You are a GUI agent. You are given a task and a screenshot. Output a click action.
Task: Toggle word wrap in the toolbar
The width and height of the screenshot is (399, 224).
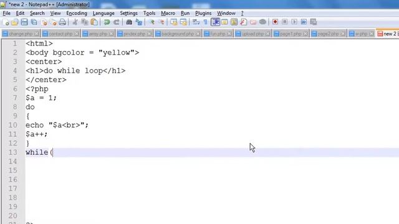196,22
